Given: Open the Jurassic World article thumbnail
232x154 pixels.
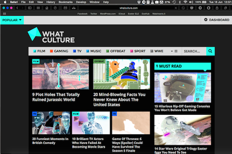Looking at the screenshot, I should 61,74.
